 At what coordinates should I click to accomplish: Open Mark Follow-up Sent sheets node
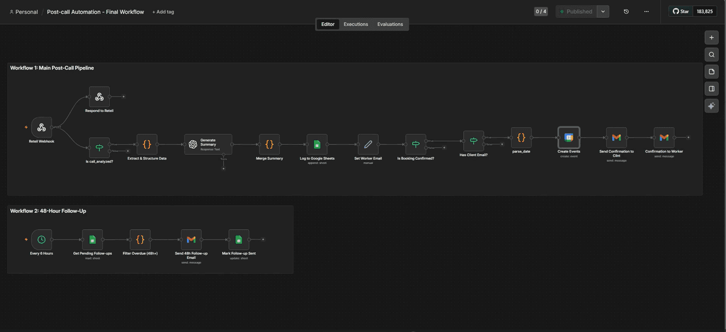coord(238,239)
